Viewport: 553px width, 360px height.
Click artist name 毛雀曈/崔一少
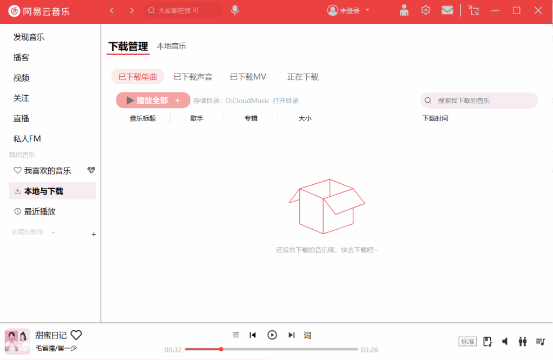(x=56, y=348)
